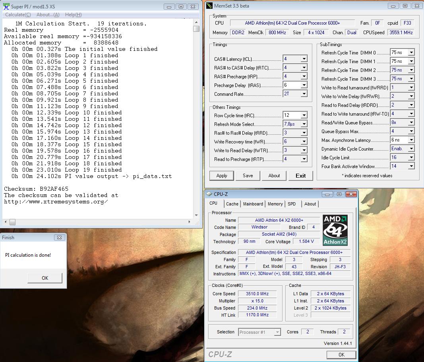Click OK at bottom of CPU-Z

pos(341,355)
